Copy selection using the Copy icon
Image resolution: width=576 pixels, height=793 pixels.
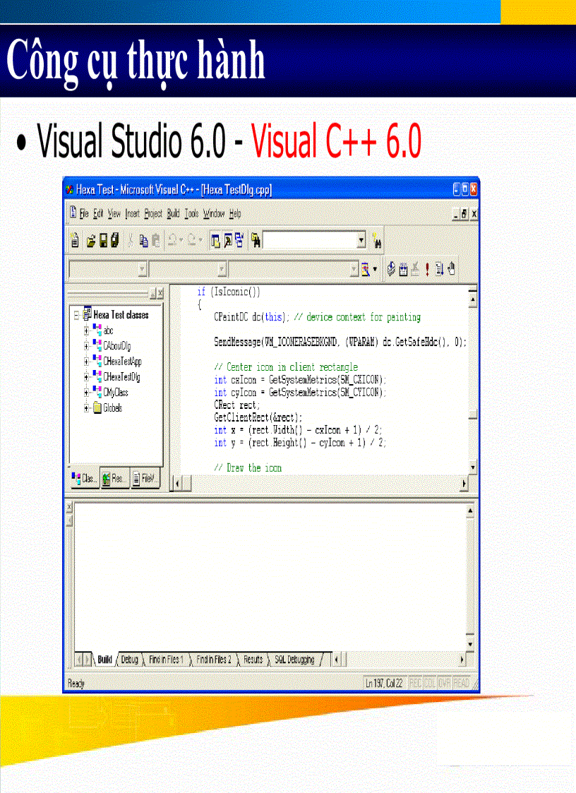coord(143,240)
